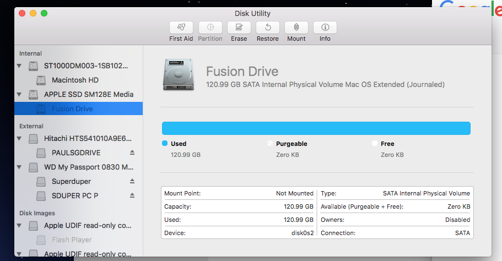Select the first Apple UDIF read-only row
Image resolution: width=502 pixels, height=261 pixels.
[78, 226]
